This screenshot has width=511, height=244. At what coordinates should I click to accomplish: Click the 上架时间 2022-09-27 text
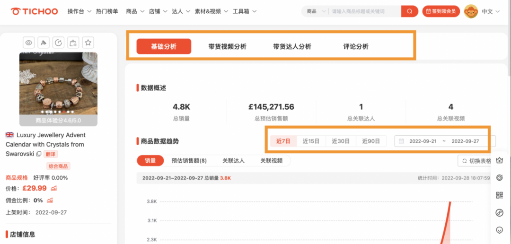click(36, 212)
